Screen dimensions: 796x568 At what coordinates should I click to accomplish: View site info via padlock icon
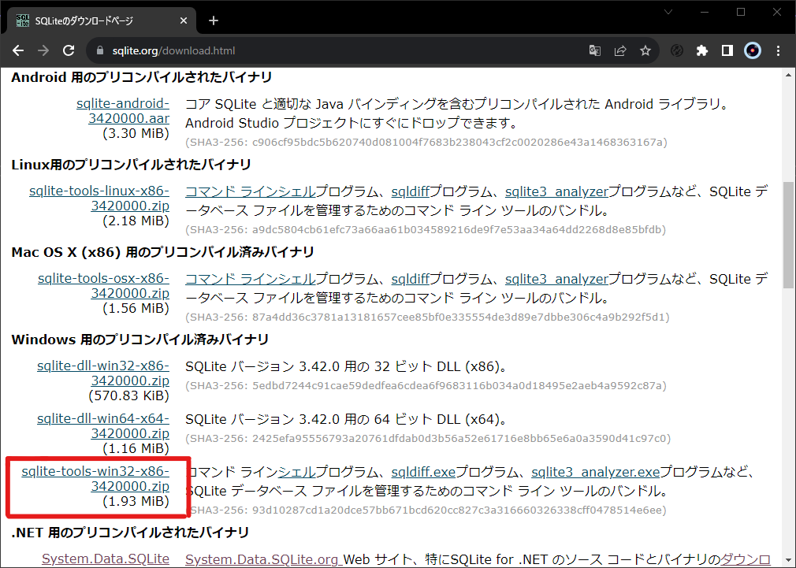point(100,50)
